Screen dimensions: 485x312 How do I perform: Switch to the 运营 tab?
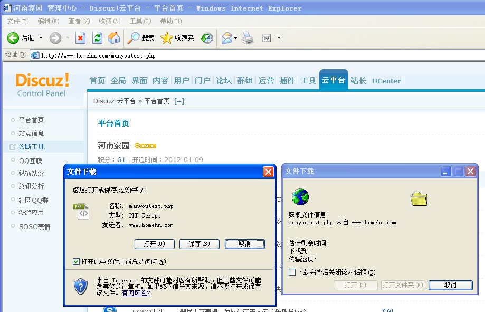(x=265, y=81)
